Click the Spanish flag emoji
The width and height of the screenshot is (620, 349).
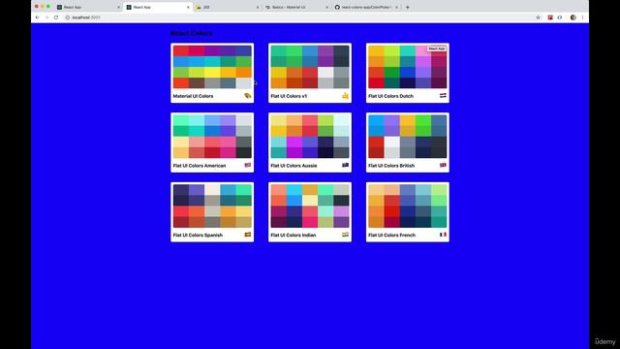click(248, 235)
